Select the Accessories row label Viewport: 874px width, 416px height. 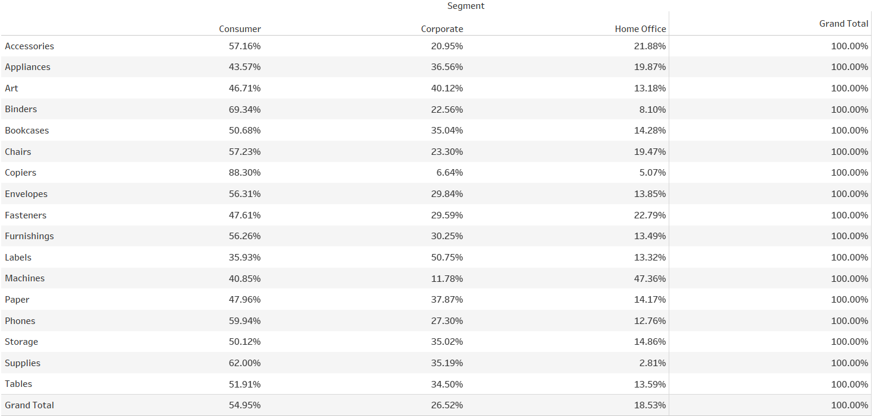pyautogui.click(x=30, y=46)
